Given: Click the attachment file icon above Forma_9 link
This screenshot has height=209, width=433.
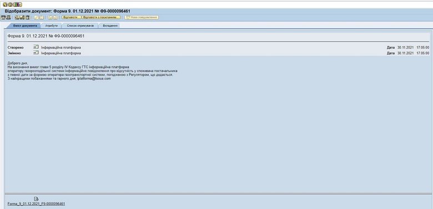Looking at the screenshot, I should tap(36, 198).
